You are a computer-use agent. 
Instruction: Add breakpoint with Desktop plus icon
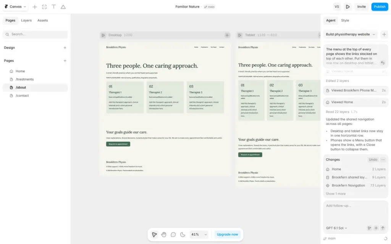tap(227, 35)
